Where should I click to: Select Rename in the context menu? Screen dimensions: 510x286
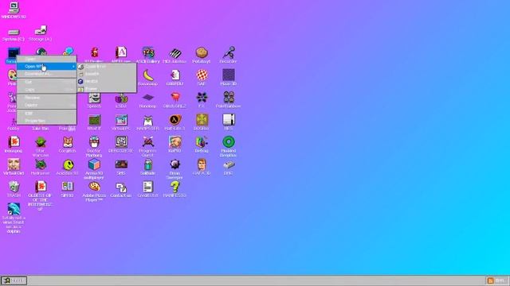[x=46, y=98]
